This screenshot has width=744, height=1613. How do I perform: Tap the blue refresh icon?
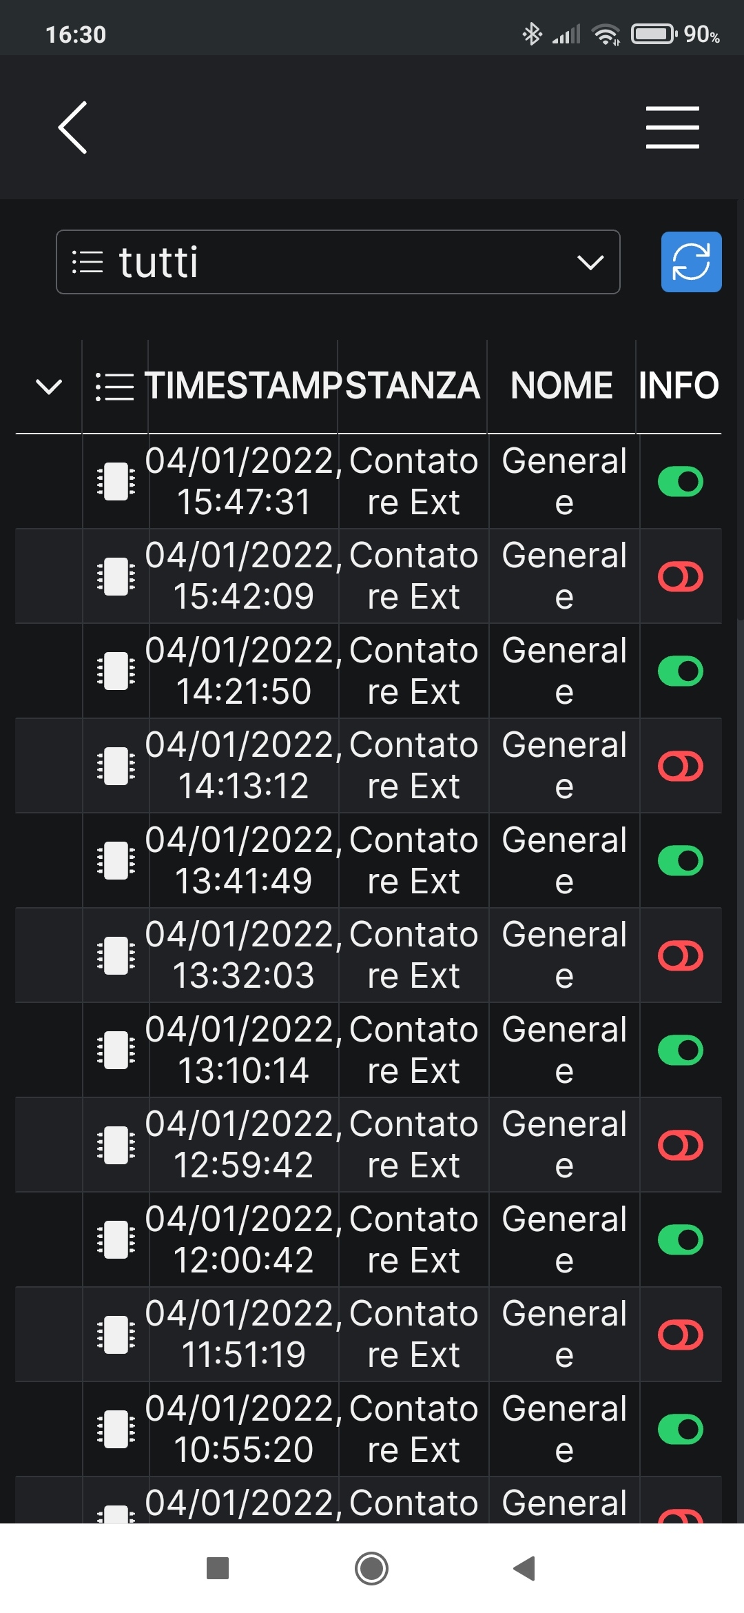pyautogui.click(x=691, y=262)
